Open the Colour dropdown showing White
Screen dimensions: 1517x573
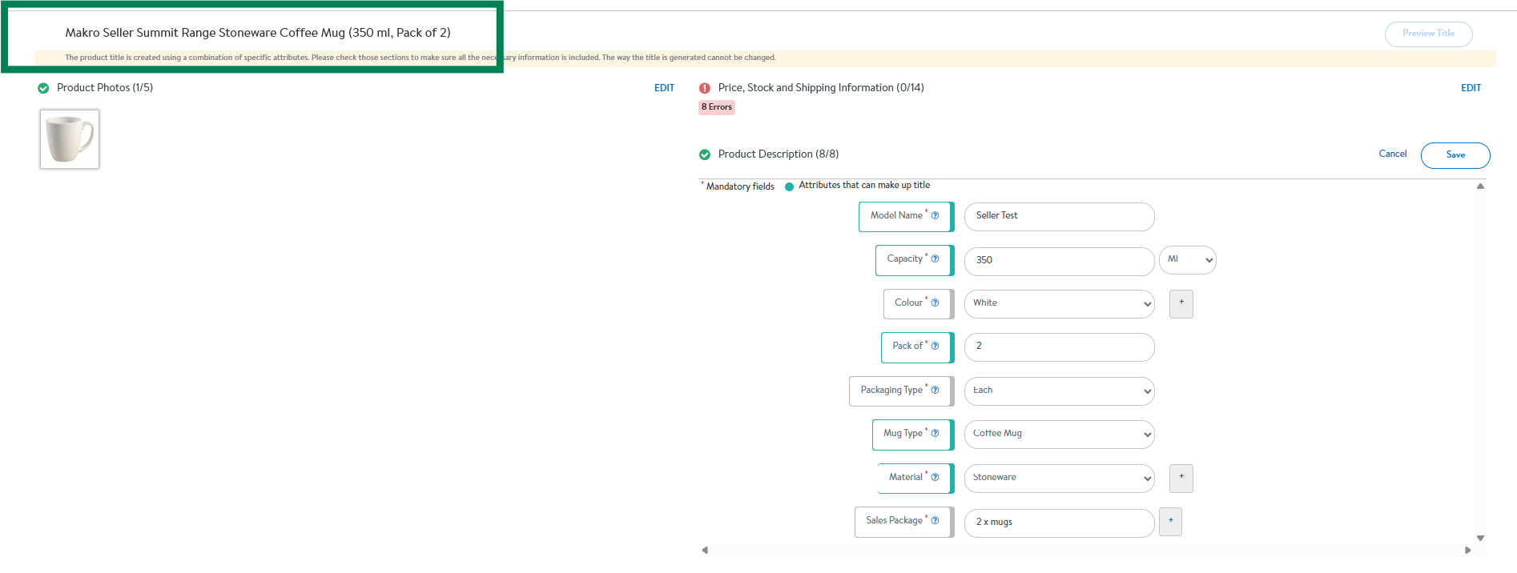tap(1059, 303)
